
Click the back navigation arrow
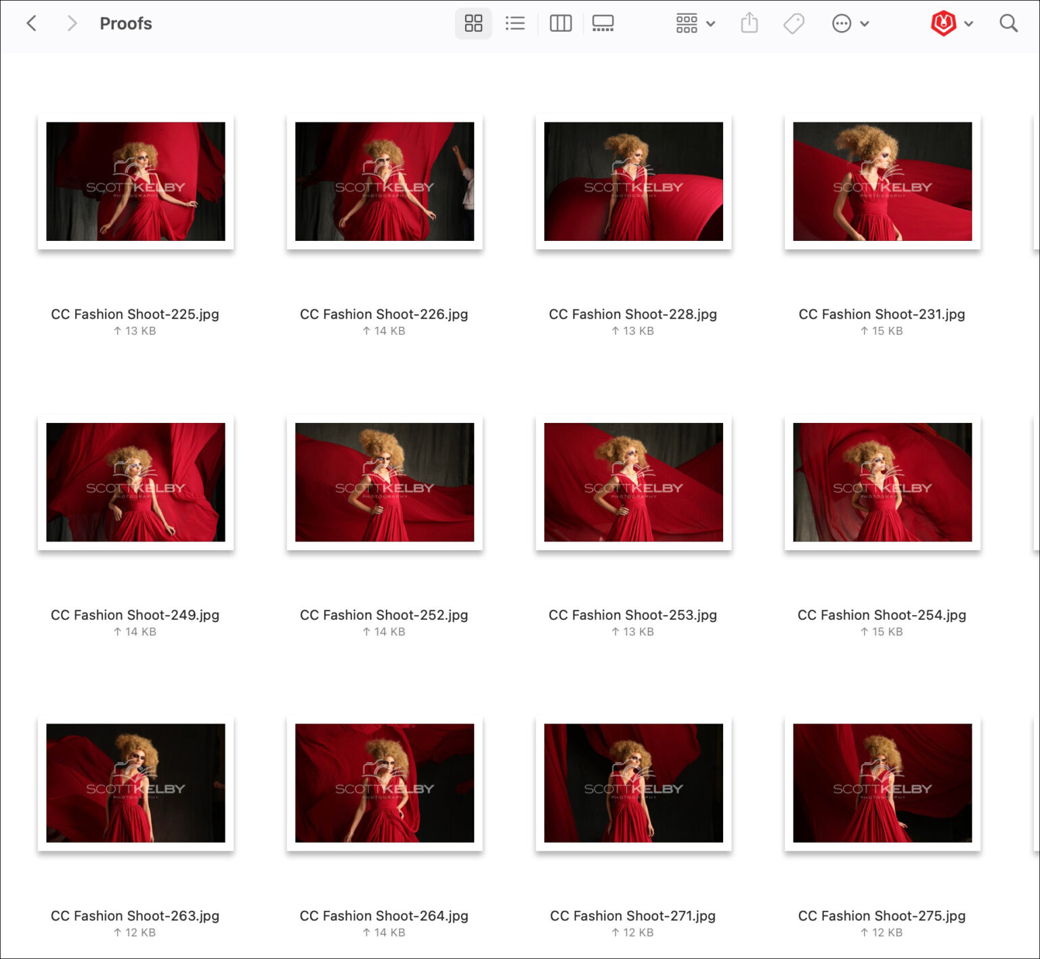(32, 23)
